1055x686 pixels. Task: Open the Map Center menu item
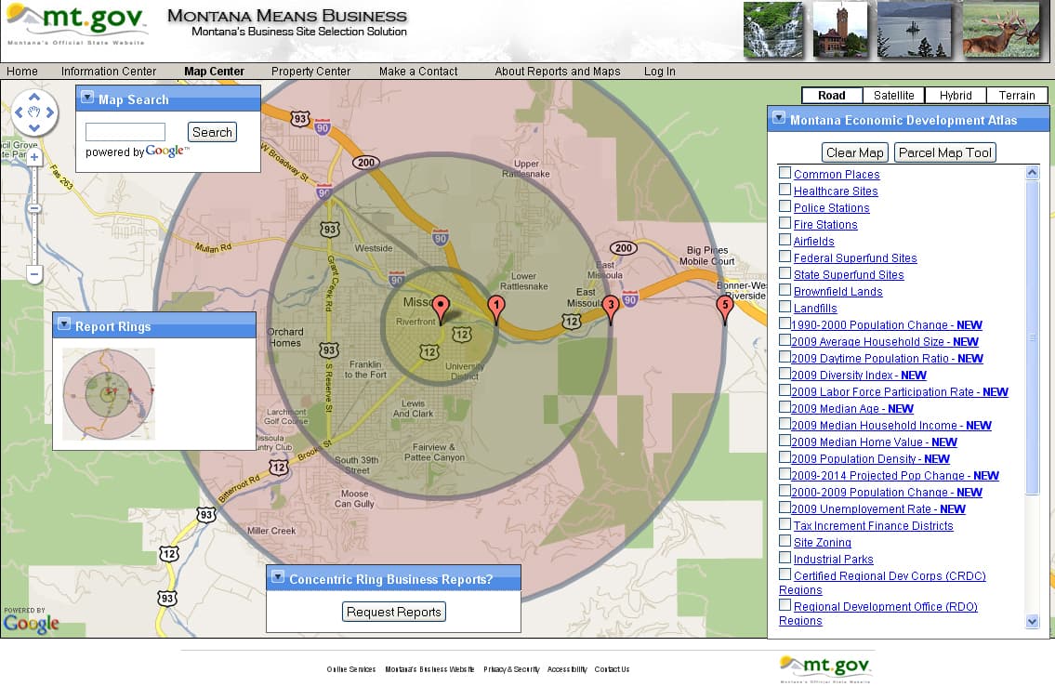point(214,71)
